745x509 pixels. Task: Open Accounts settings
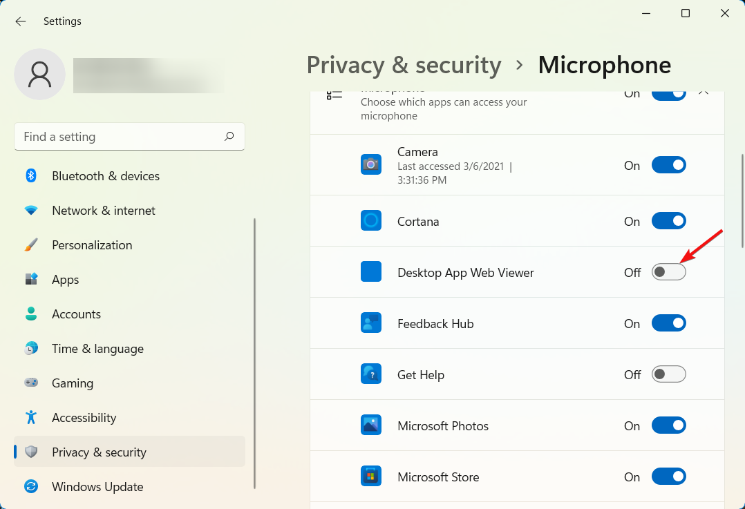(x=130, y=314)
